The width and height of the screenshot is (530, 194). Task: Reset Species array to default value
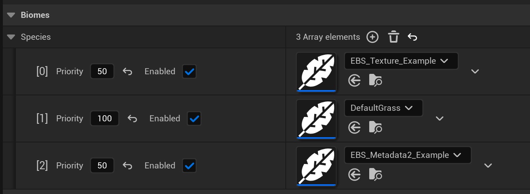click(x=412, y=37)
